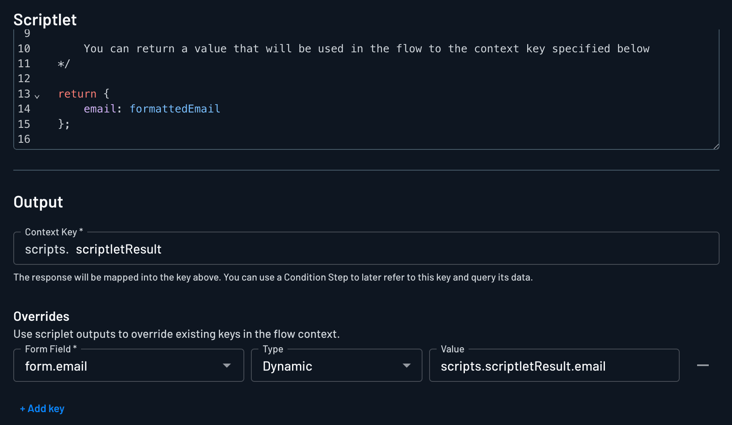Collapse the code fold arrow on line 13

pyautogui.click(x=37, y=96)
